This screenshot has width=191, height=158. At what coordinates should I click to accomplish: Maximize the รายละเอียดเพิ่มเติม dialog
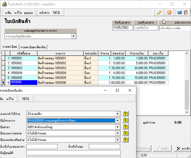[117, 90]
